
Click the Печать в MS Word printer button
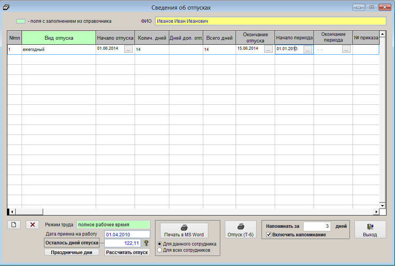pyautogui.click(x=184, y=231)
